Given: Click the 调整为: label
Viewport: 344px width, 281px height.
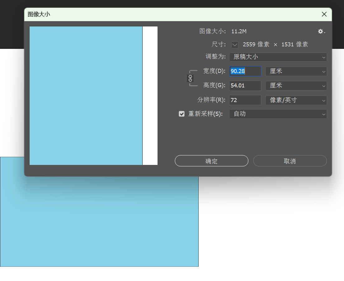Looking at the screenshot, I should coord(215,57).
